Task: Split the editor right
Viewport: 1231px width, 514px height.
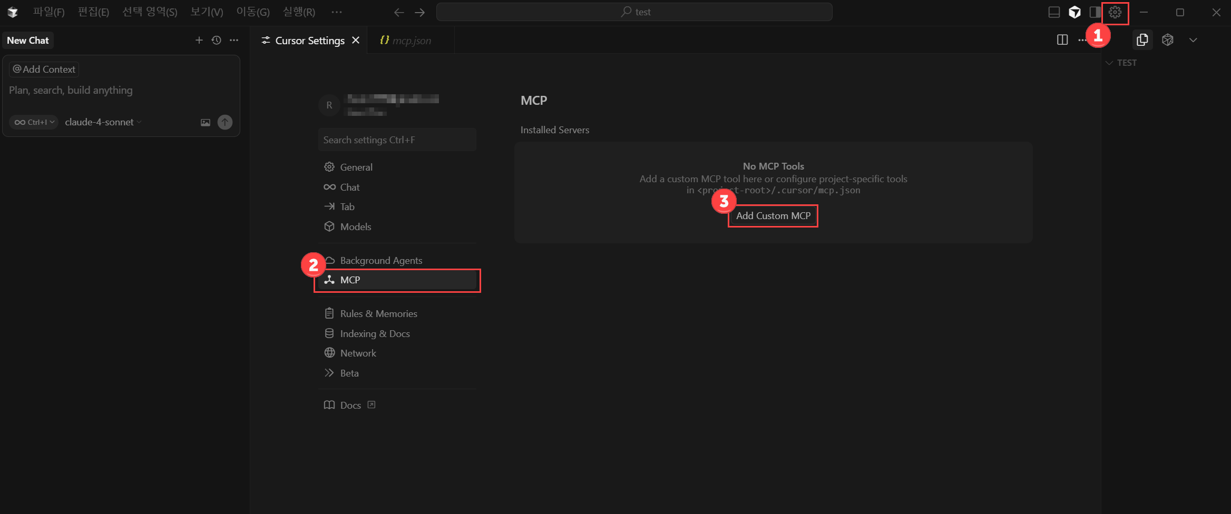Action: (x=1062, y=40)
